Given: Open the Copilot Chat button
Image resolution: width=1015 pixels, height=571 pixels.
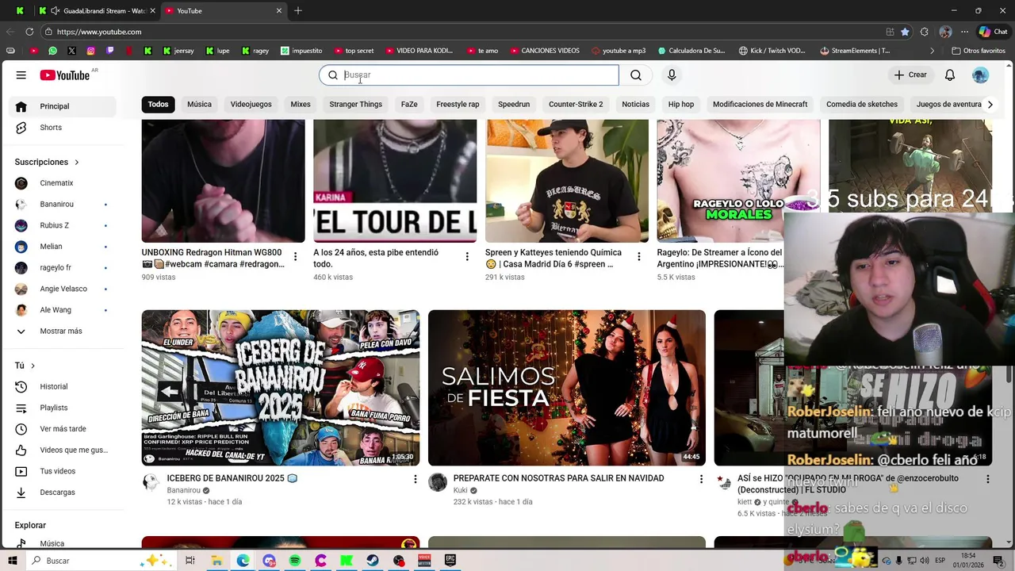Looking at the screenshot, I should pyautogui.click(x=994, y=32).
